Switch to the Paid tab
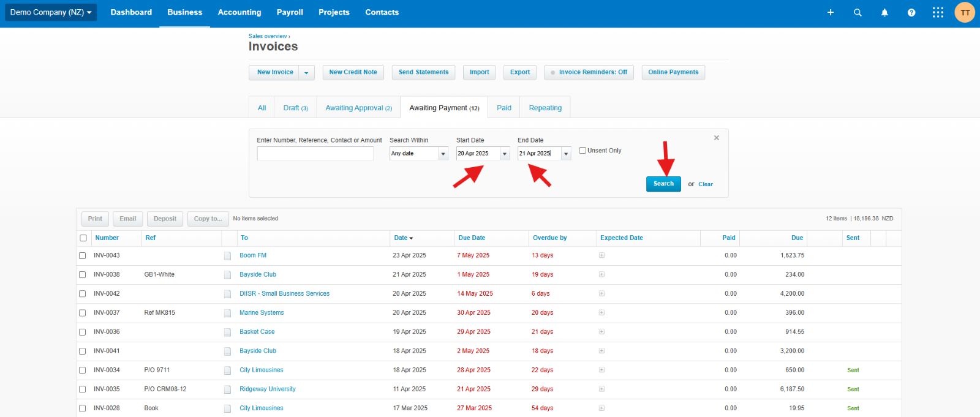 (504, 108)
